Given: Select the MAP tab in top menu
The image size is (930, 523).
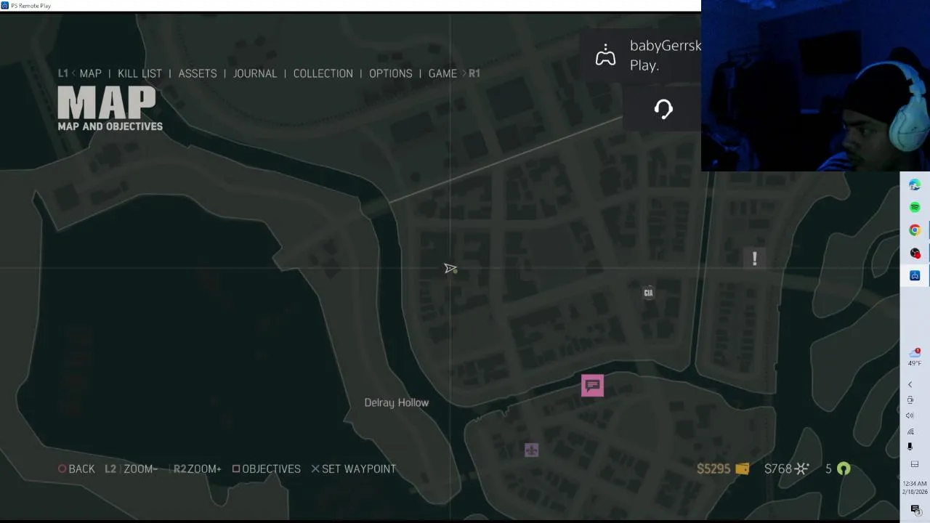Looking at the screenshot, I should [90, 73].
